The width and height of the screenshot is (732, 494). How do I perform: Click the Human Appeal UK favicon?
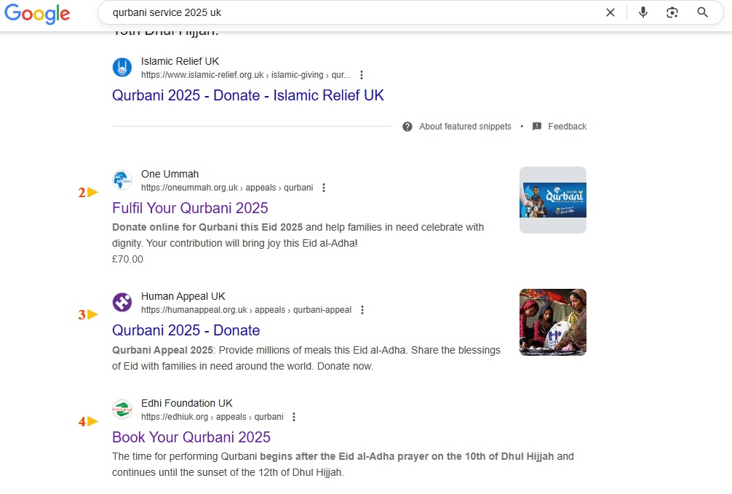(122, 303)
